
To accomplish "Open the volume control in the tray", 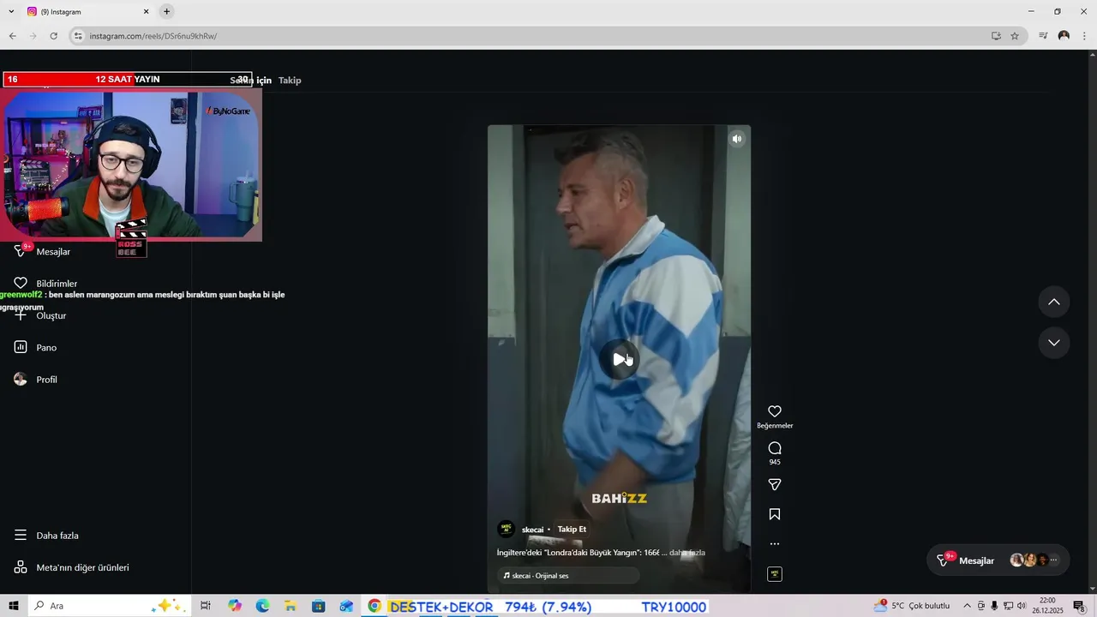I will (1022, 606).
